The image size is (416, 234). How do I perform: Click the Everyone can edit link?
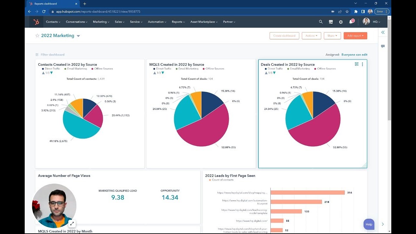click(354, 55)
